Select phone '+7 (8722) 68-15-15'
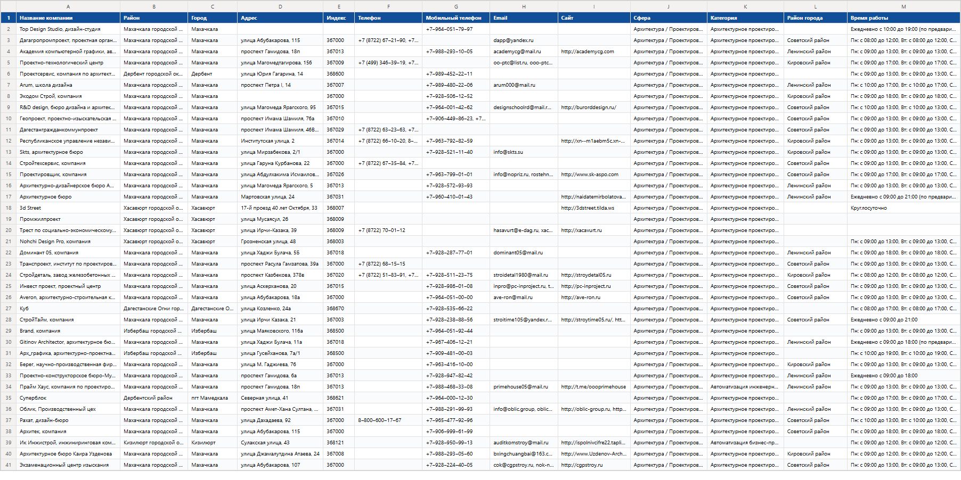961x480 pixels. 388,264
